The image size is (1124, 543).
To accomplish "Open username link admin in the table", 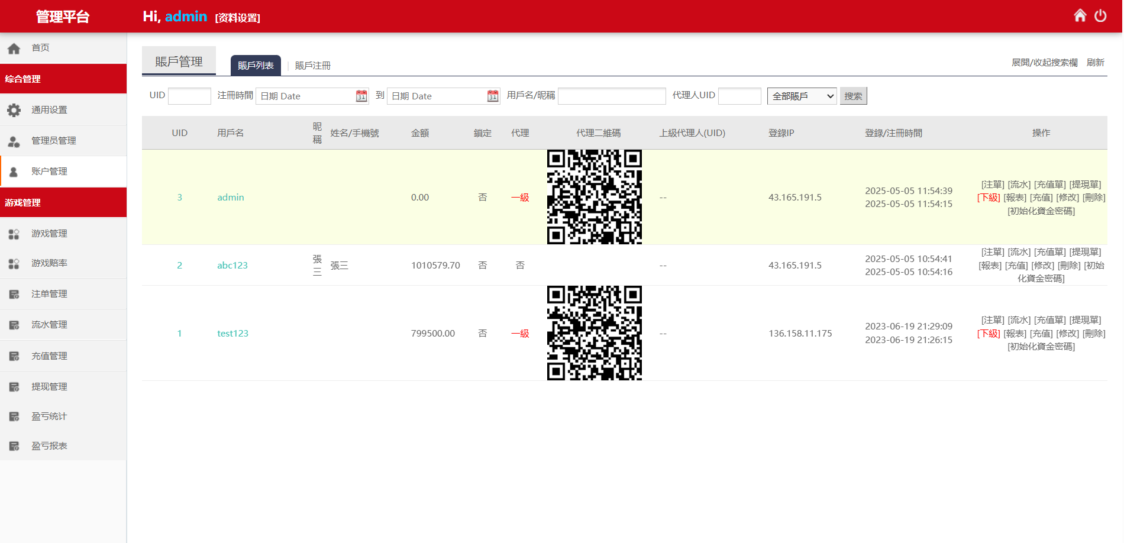I will coord(231,198).
